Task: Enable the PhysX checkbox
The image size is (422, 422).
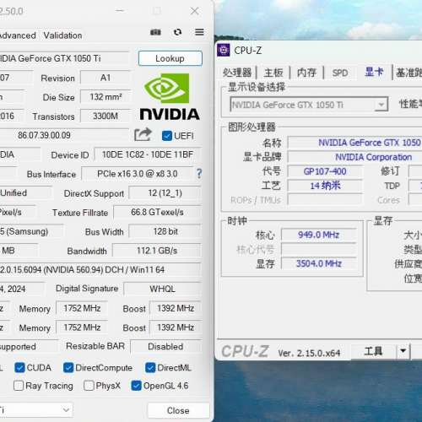Action: point(89,386)
